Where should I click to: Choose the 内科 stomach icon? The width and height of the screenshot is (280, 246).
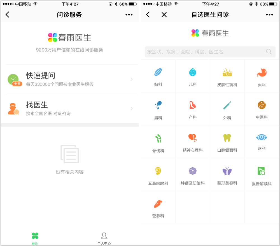point(262,73)
